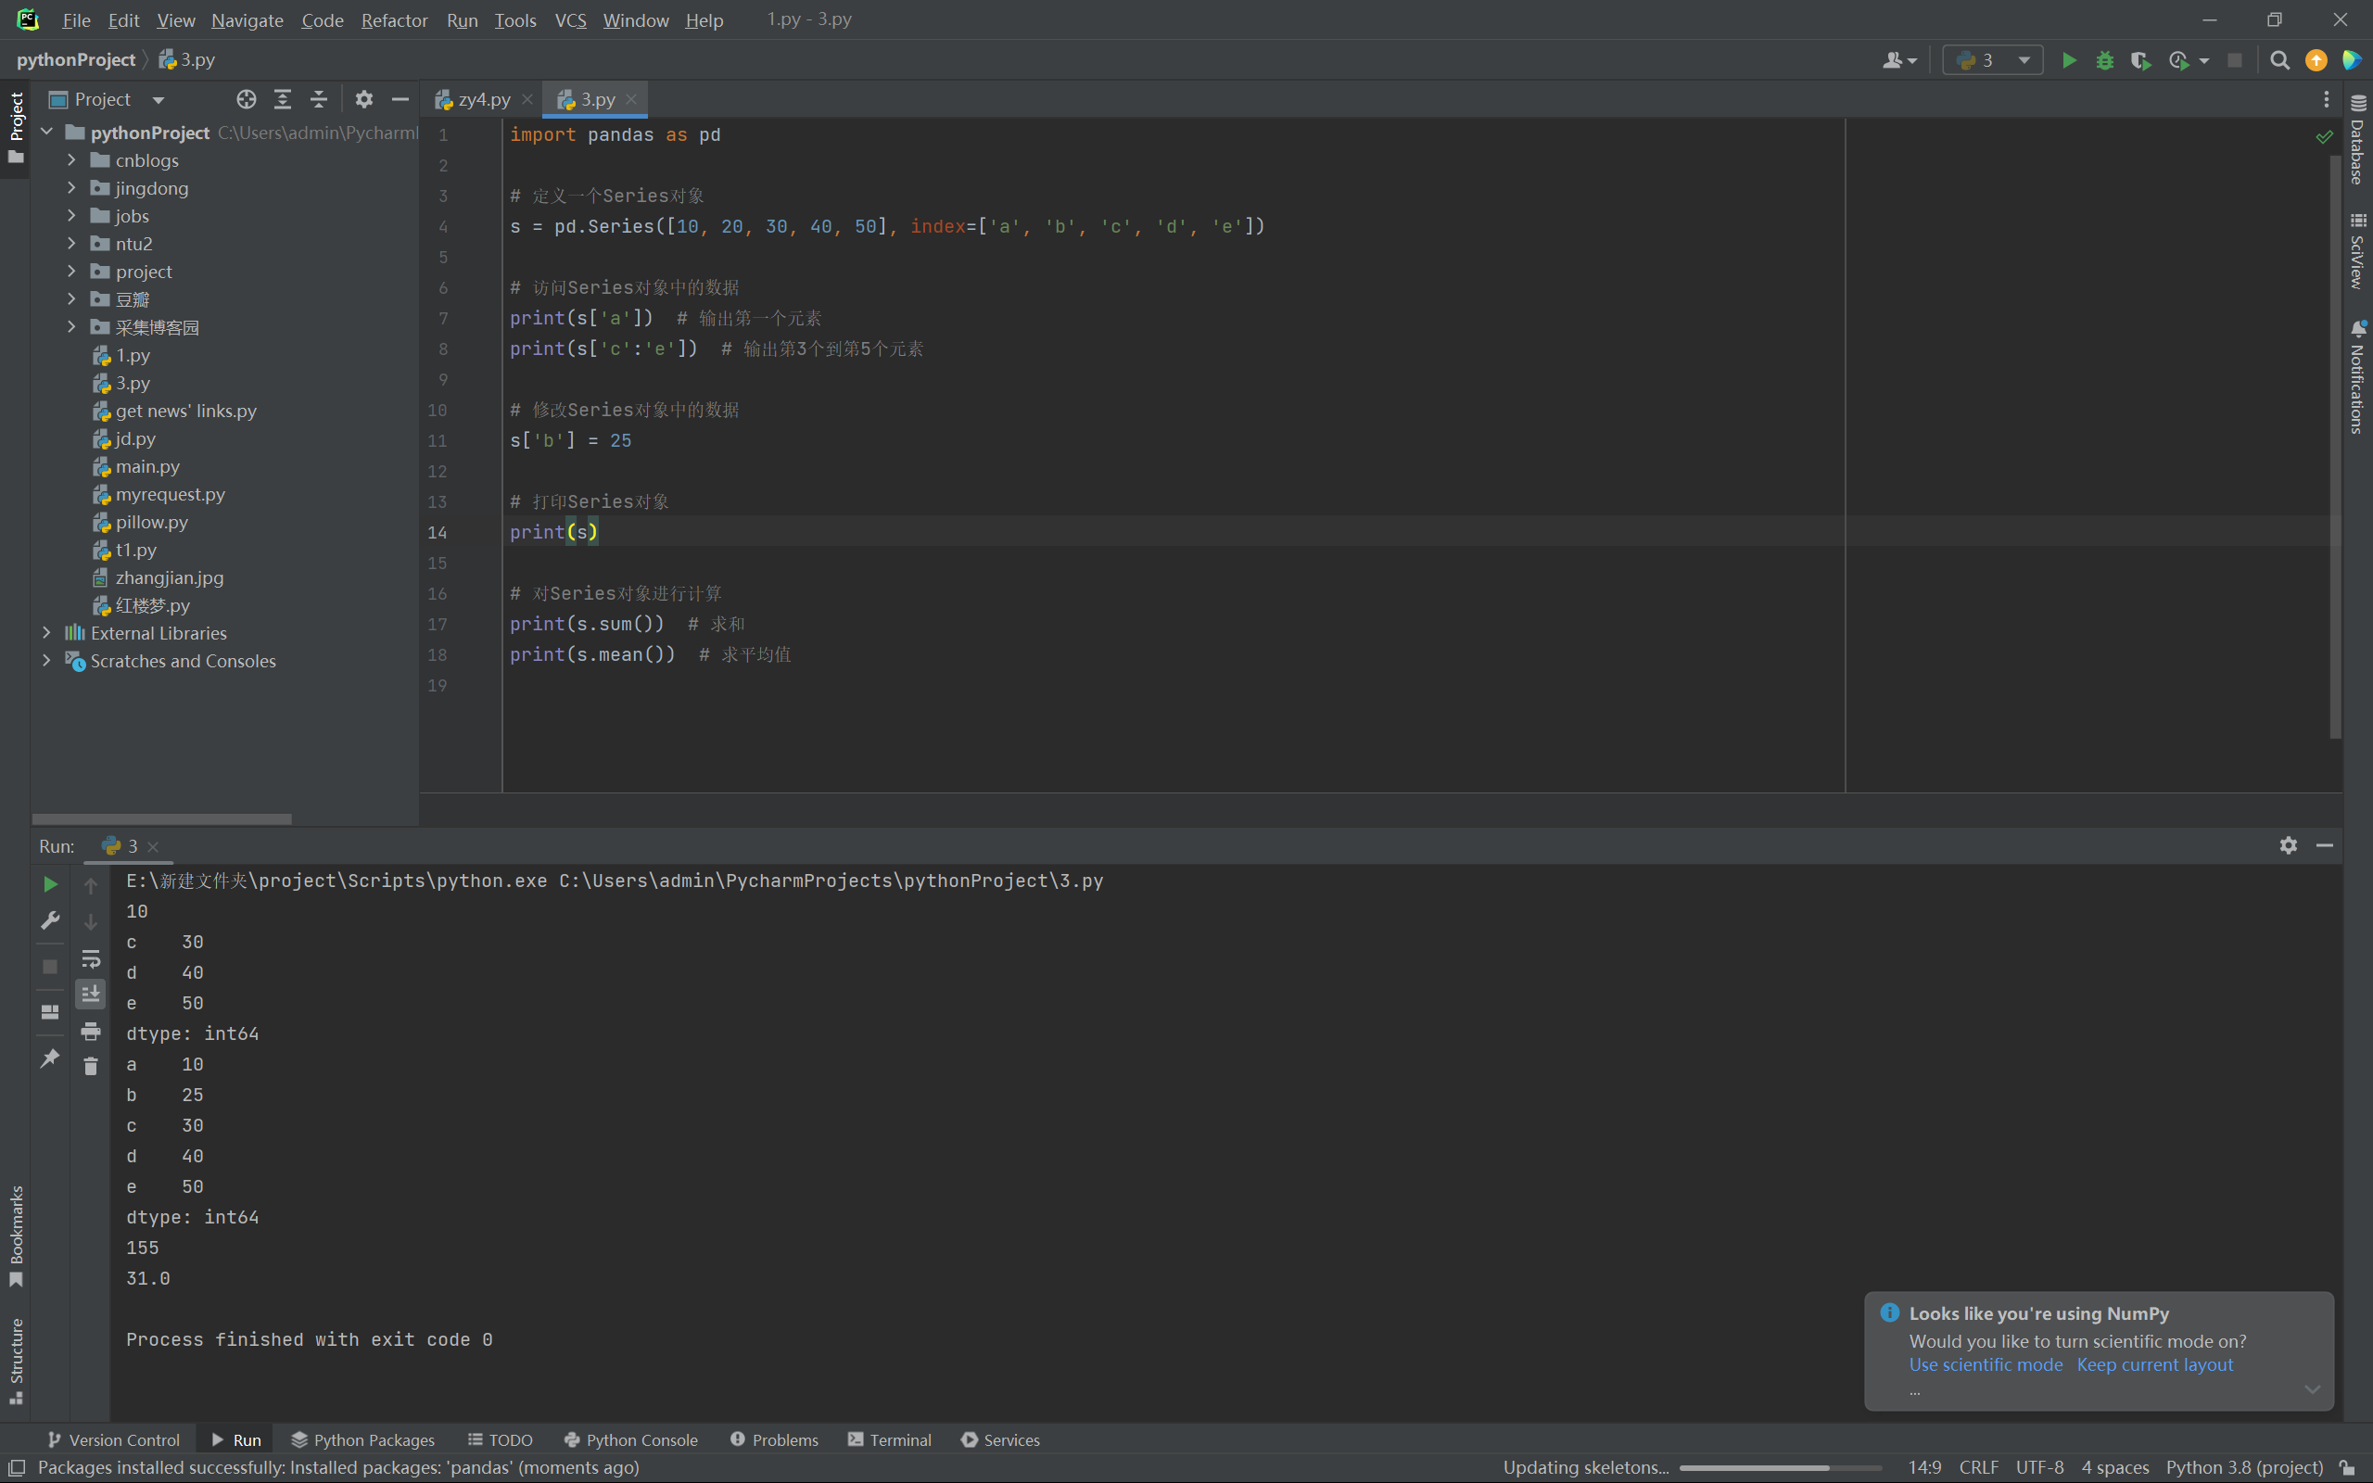Click Use scientific mode link
The width and height of the screenshot is (2373, 1483).
pyautogui.click(x=1985, y=1364)
